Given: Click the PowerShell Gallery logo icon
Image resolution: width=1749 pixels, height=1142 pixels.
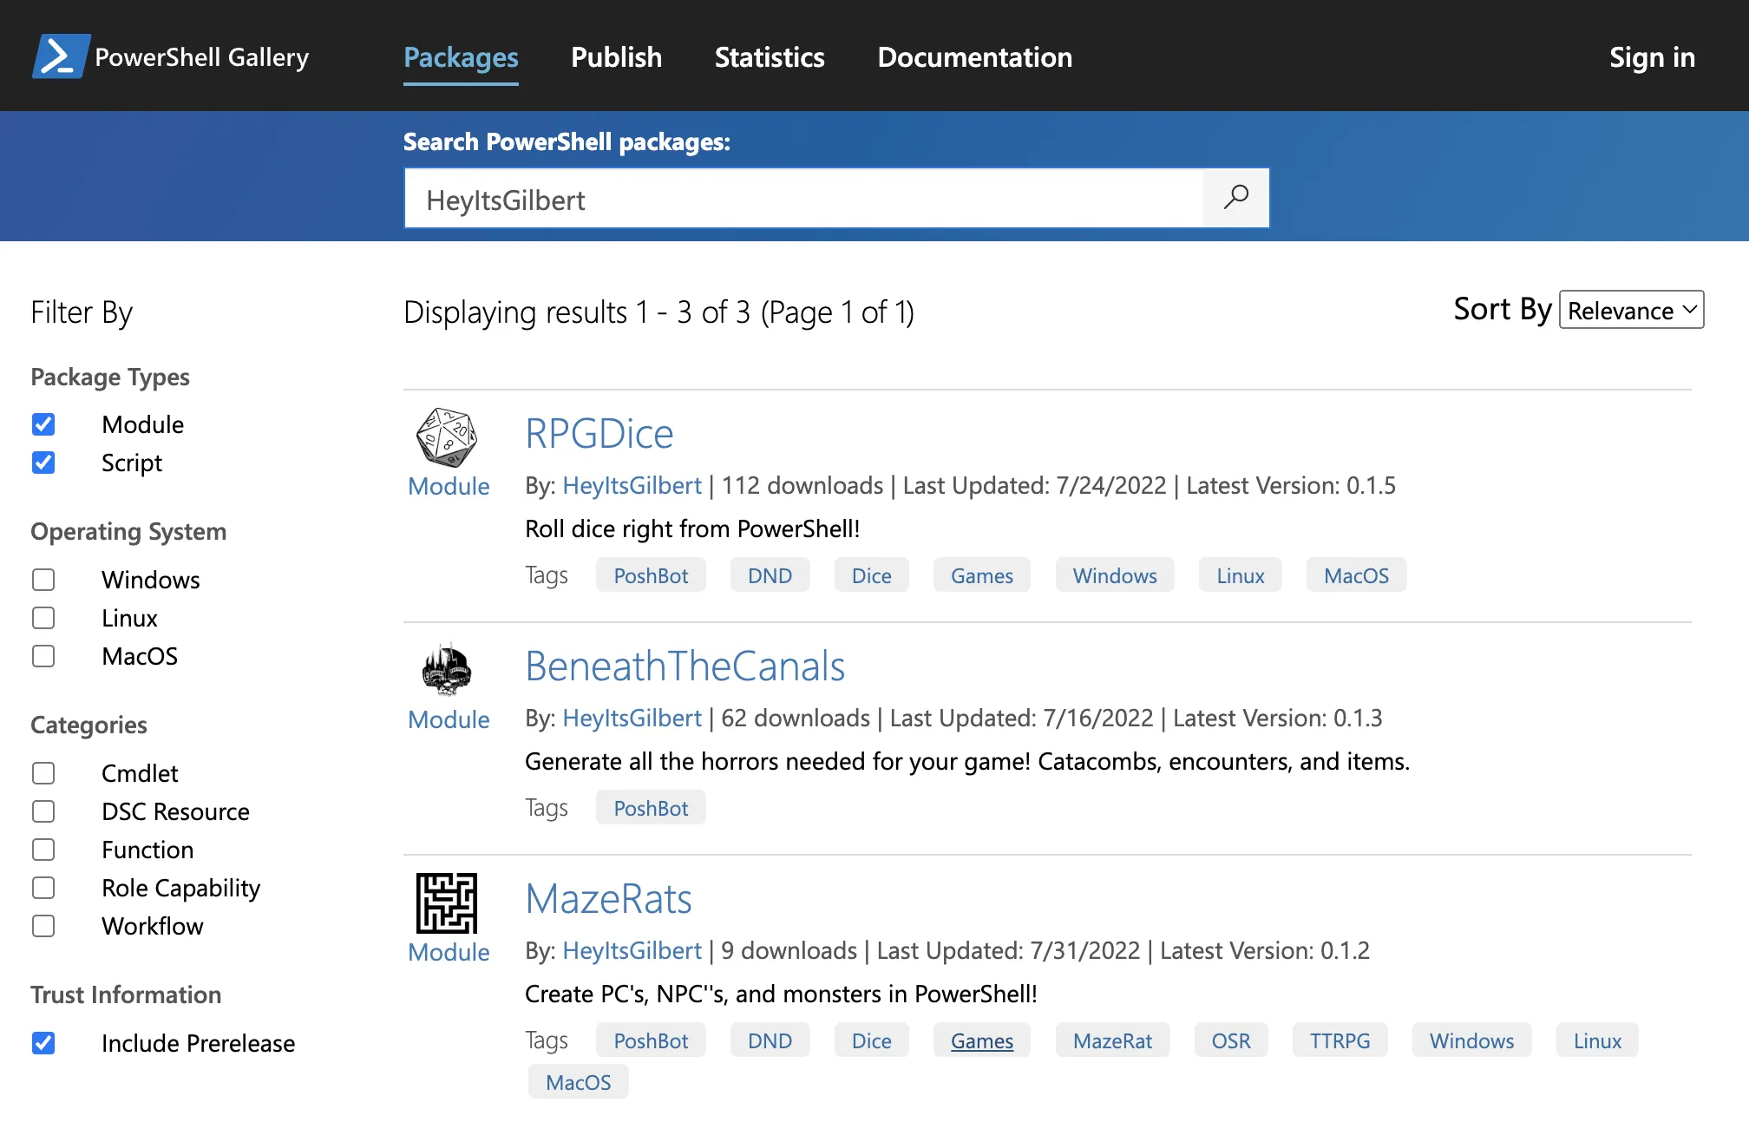Looking at the screenshot, I should [x=61, y=56].
